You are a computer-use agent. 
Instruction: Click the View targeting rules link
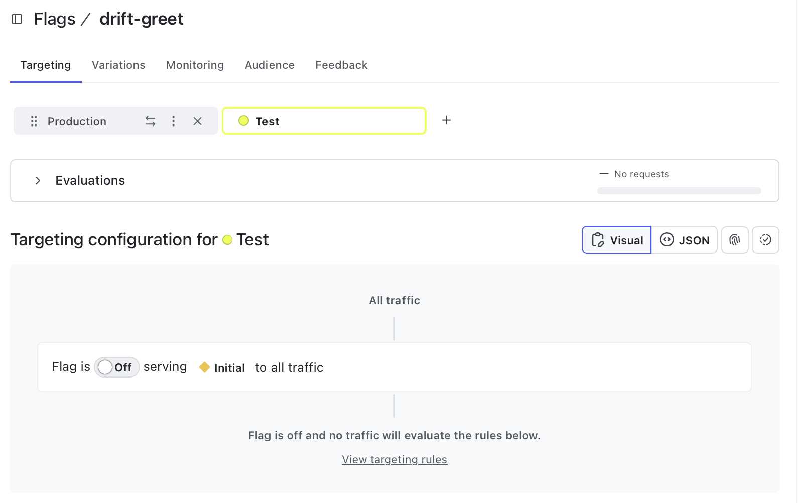pos(394,460)
